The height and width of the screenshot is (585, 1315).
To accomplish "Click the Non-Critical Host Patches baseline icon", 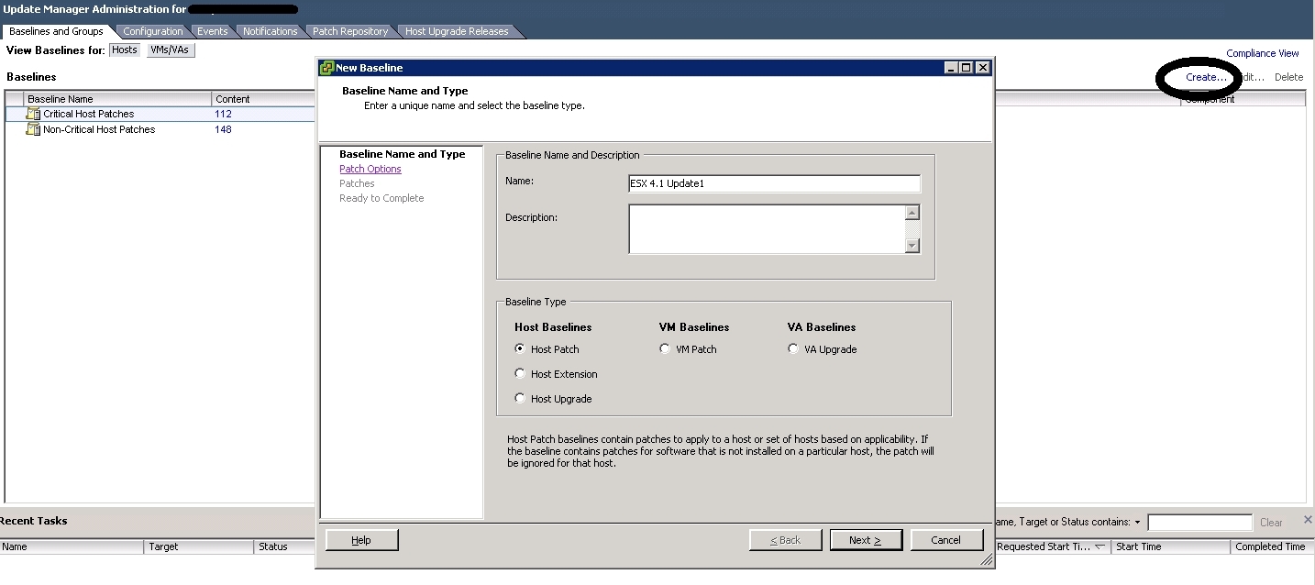I will 33,129.
